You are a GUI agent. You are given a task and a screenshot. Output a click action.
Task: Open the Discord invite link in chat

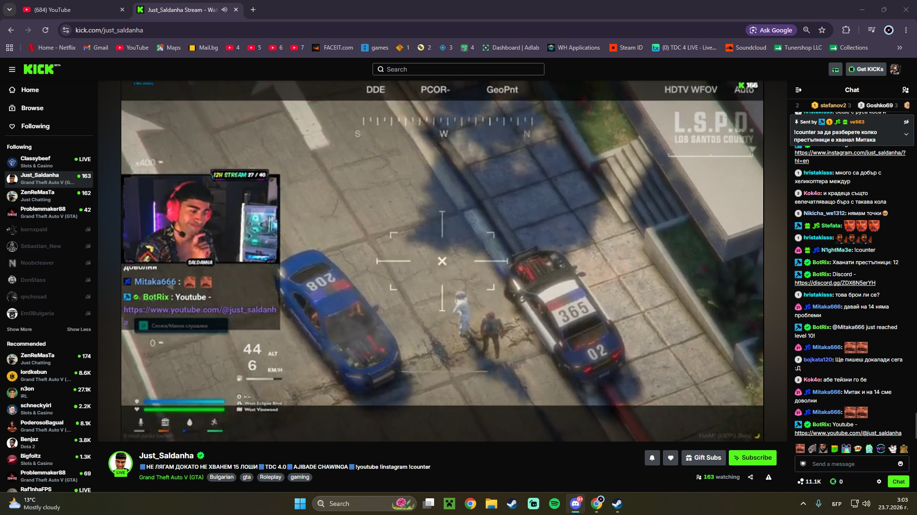point(835,283)
